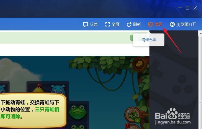Click the 全屏 fullscreen bracket icon
The image size is (202, 129).
(x=108, y=24)
